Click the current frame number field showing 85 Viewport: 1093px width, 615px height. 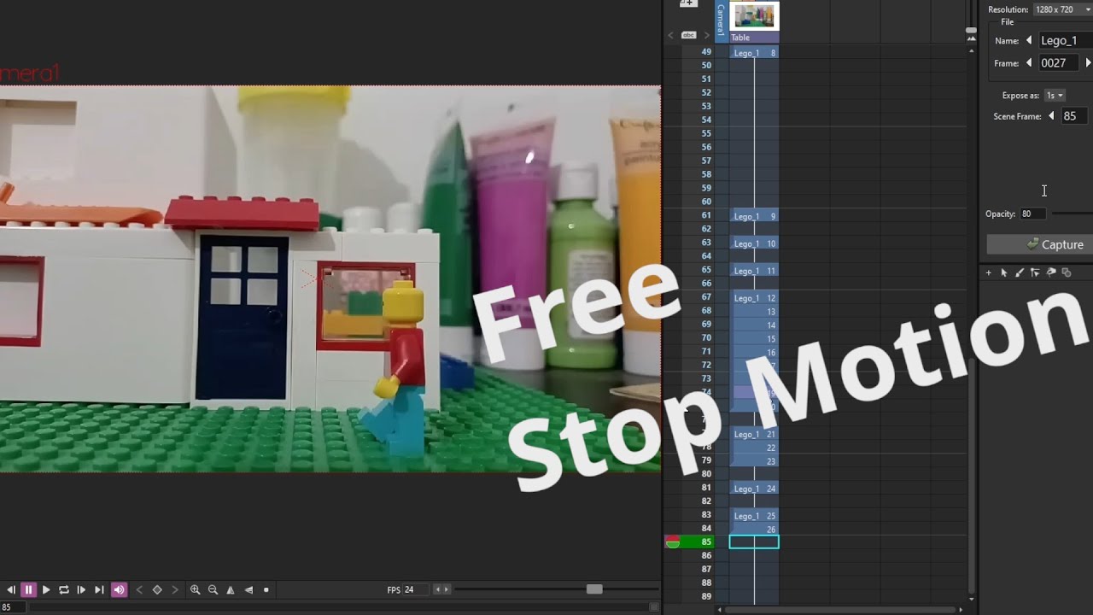point(12,607)
